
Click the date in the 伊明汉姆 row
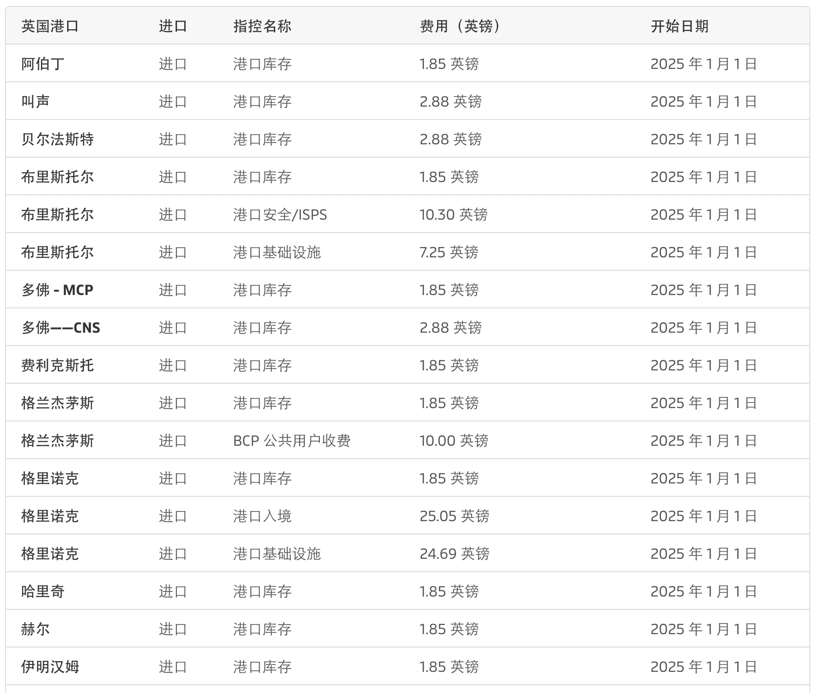[704, 667]
